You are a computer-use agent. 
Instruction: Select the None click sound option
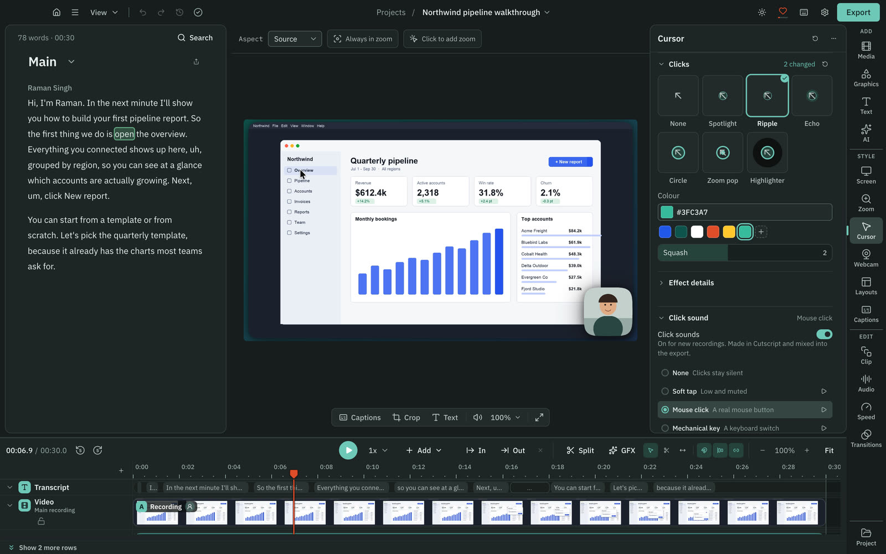[x=745, y=373]
